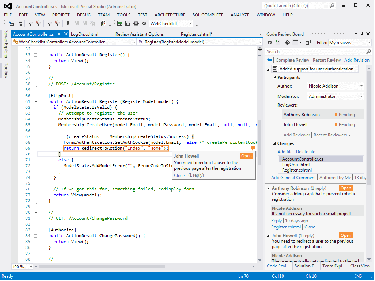Screen dimensions: 375x281
Task: Open the ARCHITECTURE menu
Action: 170,15
